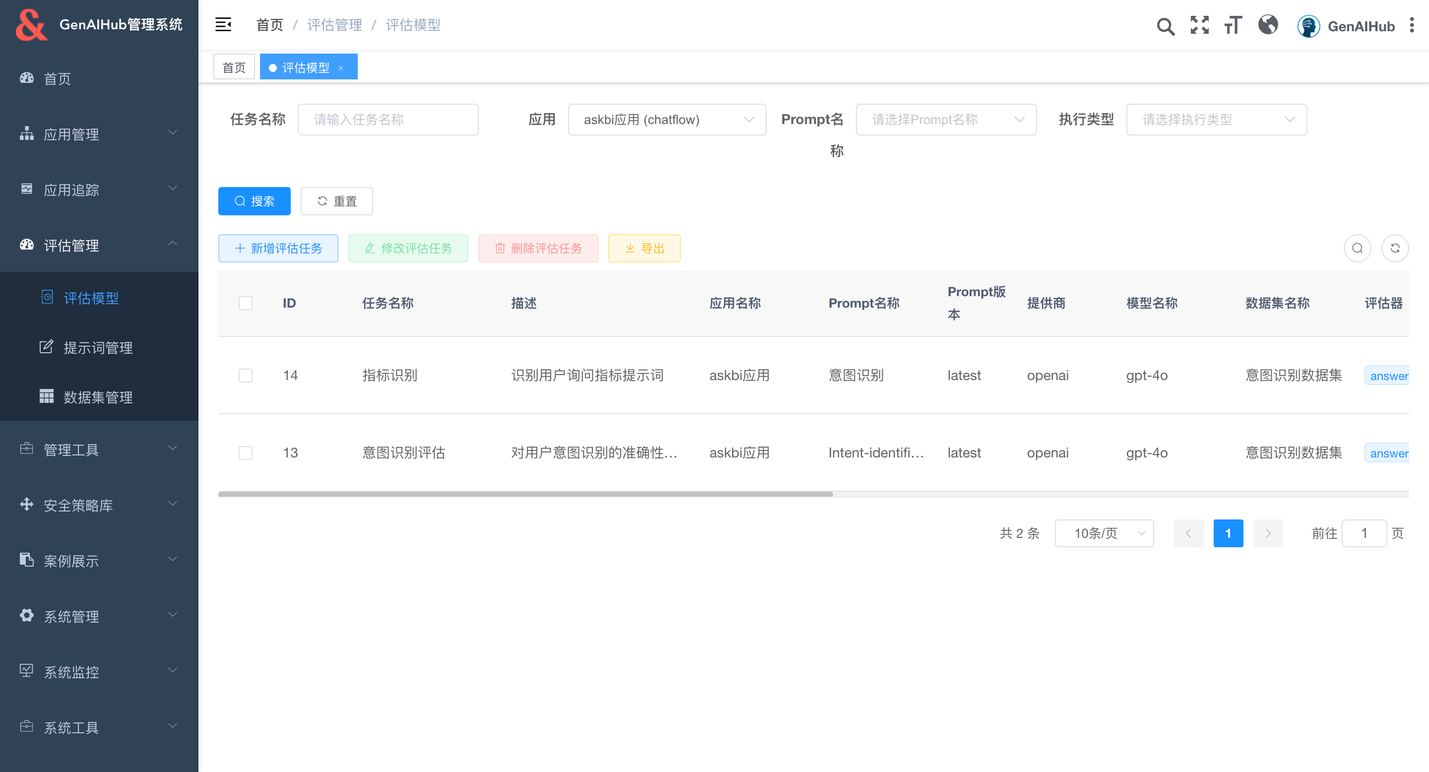The width and height of the screenshot is (1429, 772).
Task: Open the askbi应用 application dropdown
Action: 667,119
